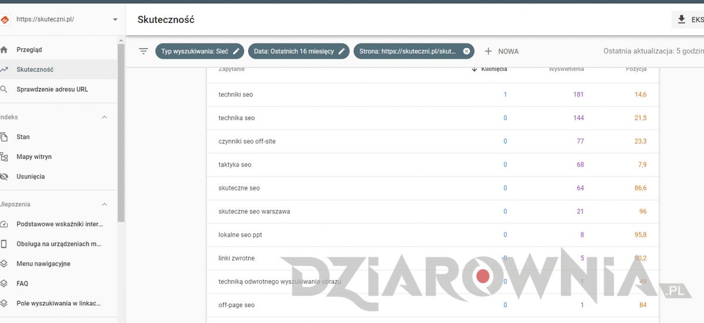704x323 pixels.
Task: Click the filter list icon
Action: (x=143, y=51)
